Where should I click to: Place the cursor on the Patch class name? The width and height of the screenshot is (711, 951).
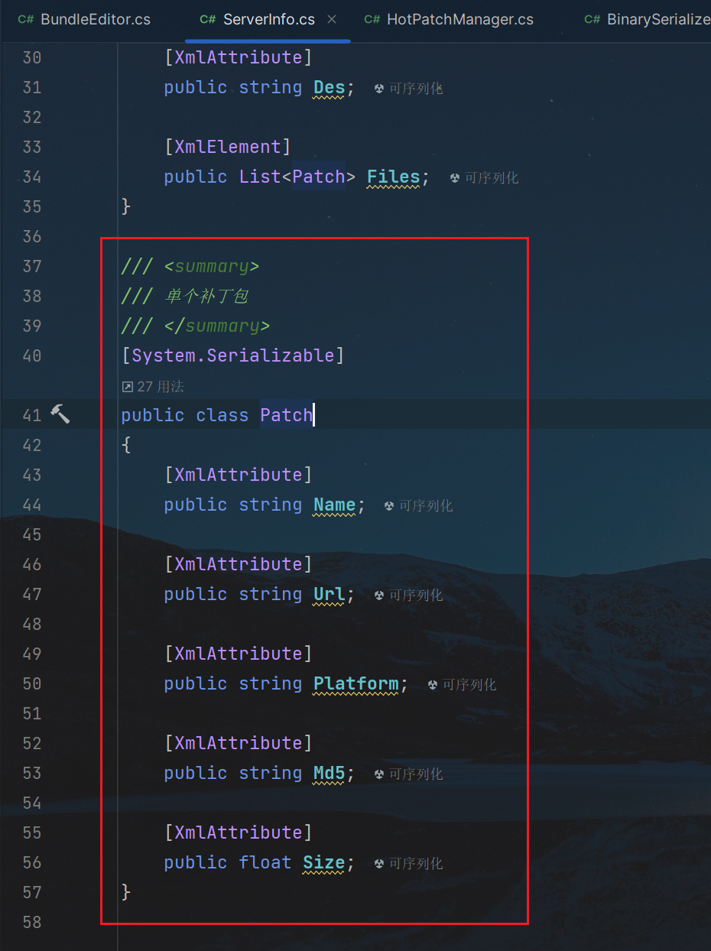(286, 415)
